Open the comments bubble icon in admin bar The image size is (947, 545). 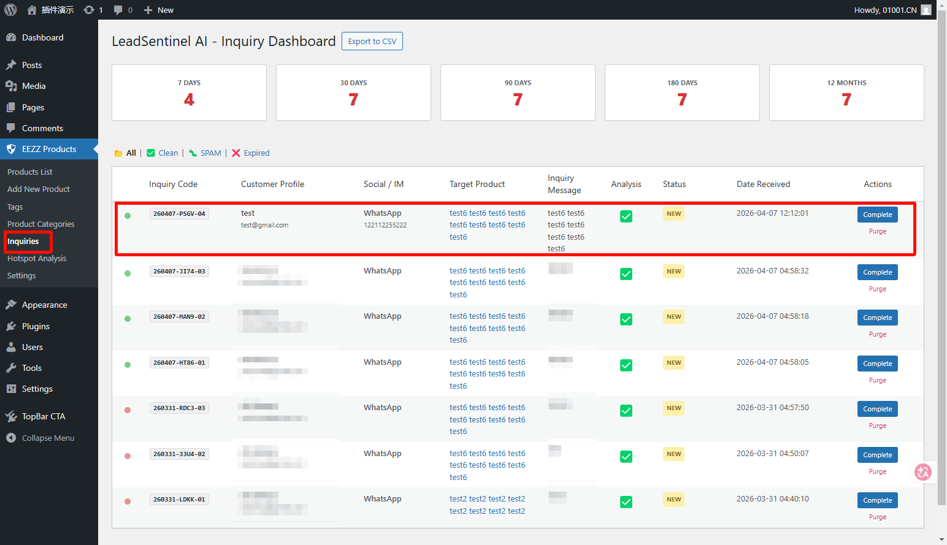click(118, 10)
